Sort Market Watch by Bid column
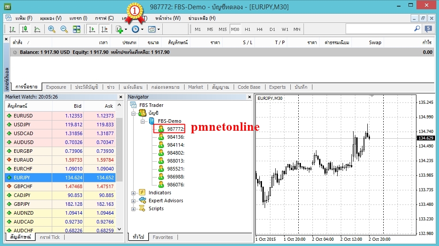 click(x=68, y=106)
